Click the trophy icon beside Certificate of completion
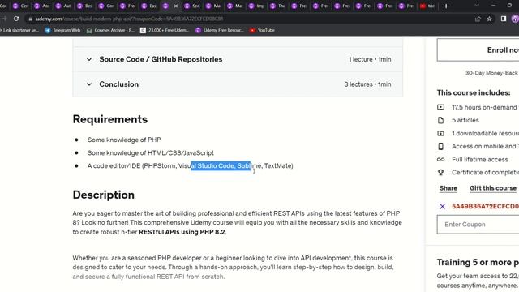 440,173
